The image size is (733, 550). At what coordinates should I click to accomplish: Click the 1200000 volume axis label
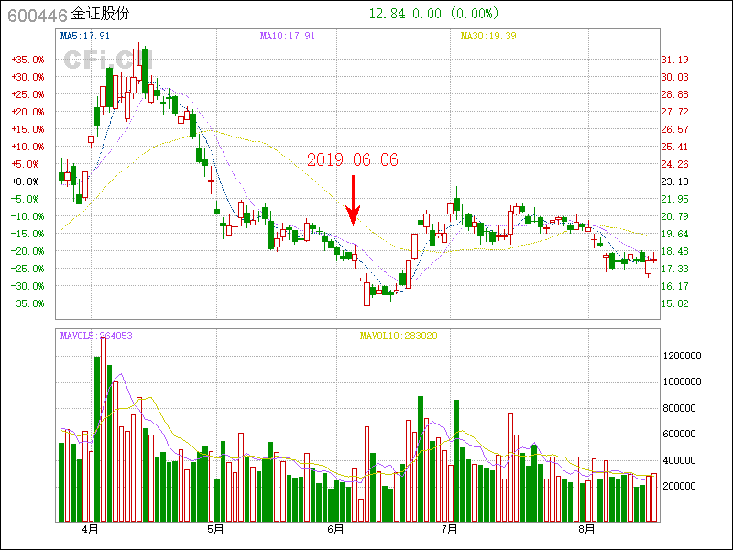point(684,355)
